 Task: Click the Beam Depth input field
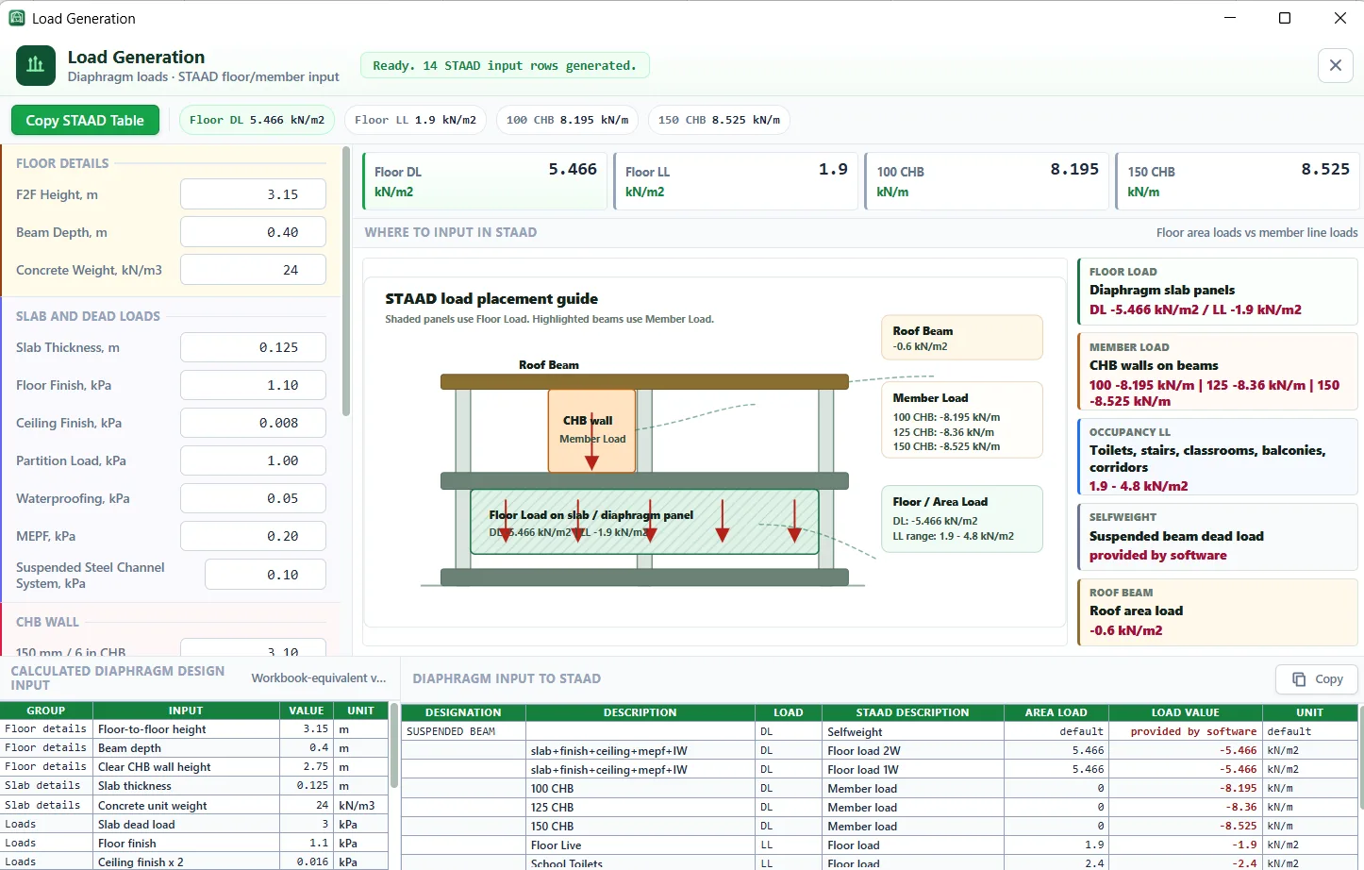click(253, 232)
